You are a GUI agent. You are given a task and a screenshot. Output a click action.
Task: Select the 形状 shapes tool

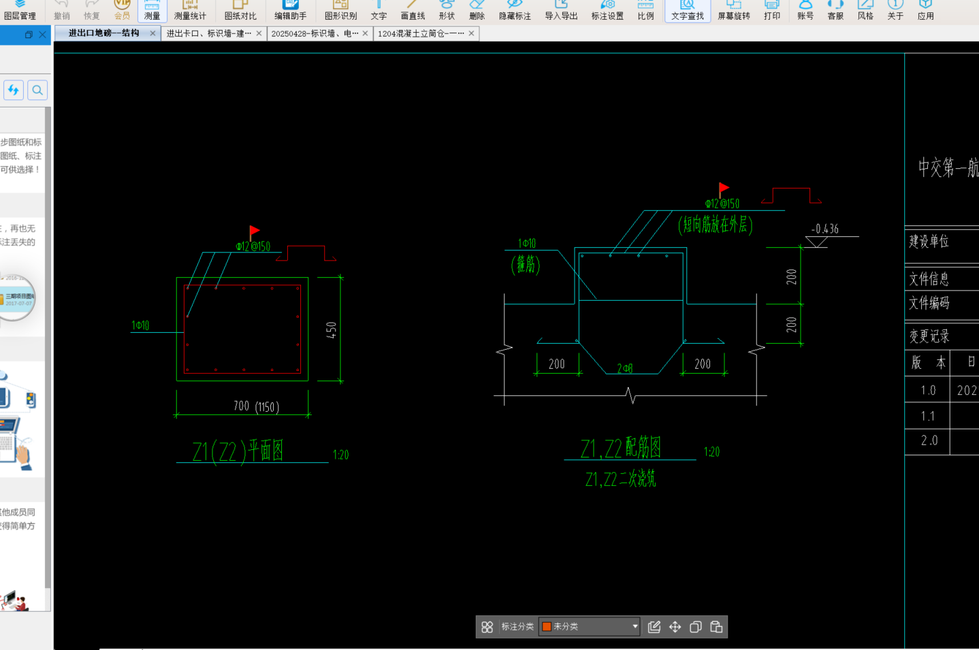tap(447, 10)
